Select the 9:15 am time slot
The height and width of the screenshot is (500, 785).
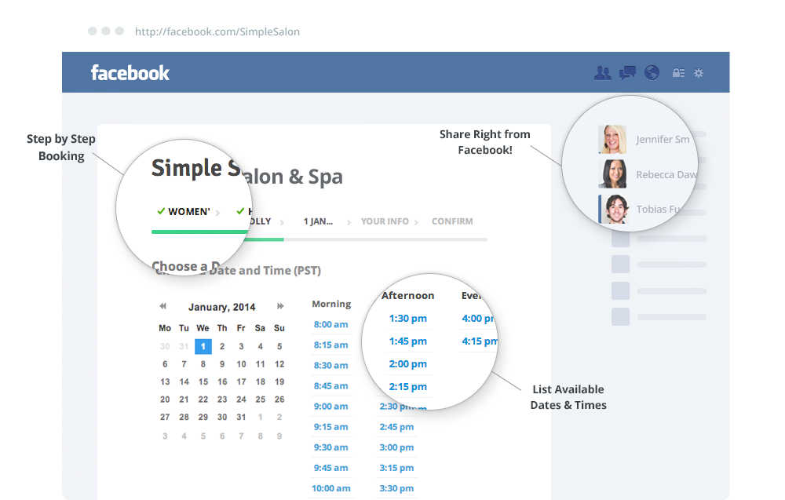pyautogui.click(x=330, y=427)
